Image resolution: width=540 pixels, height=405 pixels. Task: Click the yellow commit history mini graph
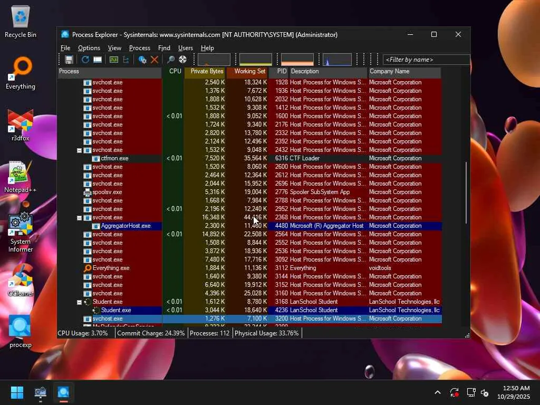(256, 59)
